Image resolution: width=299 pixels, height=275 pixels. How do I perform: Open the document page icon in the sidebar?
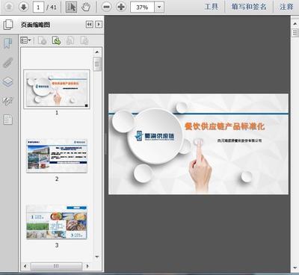7,120
